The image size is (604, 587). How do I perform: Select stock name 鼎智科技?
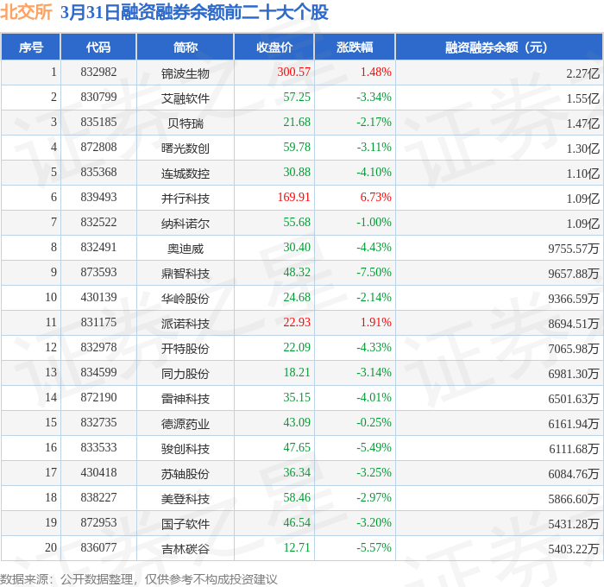pos(186,274)
